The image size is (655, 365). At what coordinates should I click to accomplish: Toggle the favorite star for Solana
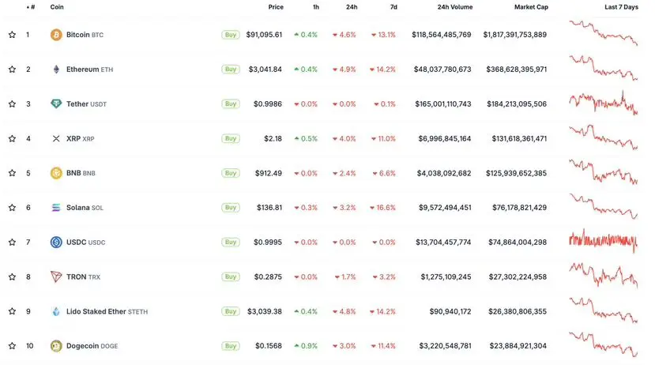(12, 208)
